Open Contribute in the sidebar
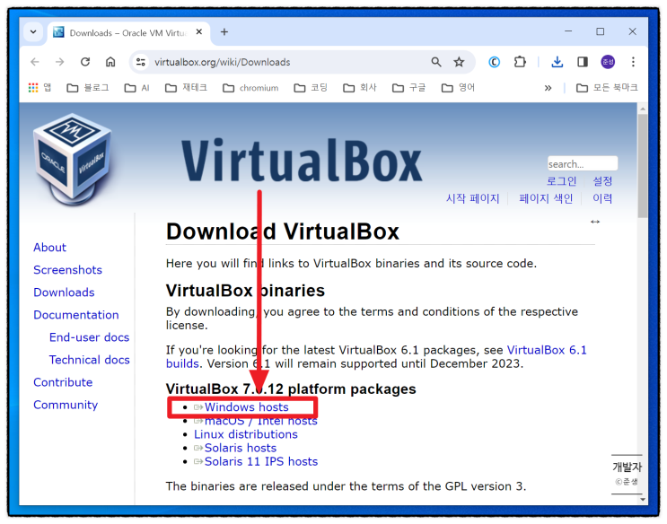Viewport: 667px width, 524px height. pos(63,383)
